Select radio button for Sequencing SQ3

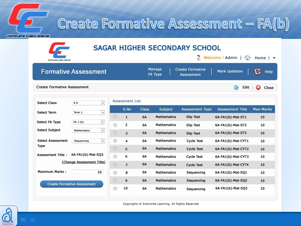tap(115, 188)
